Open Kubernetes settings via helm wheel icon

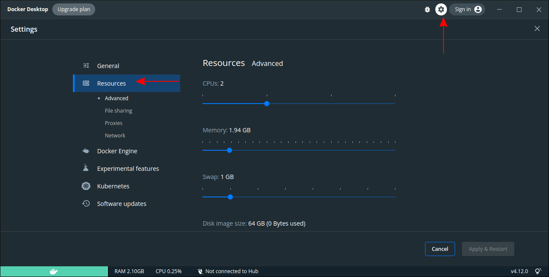(x=86, y=186)
